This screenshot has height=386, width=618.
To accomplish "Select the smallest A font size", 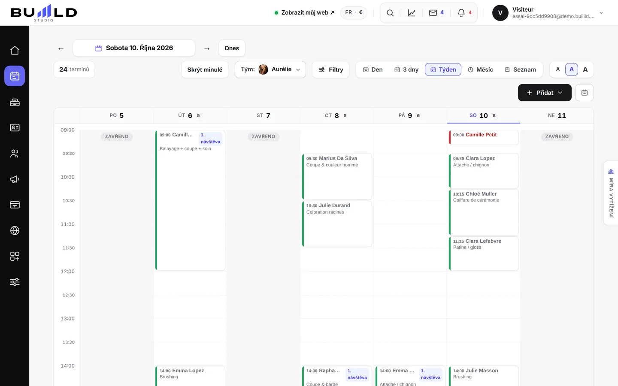I will pos(558,69).
